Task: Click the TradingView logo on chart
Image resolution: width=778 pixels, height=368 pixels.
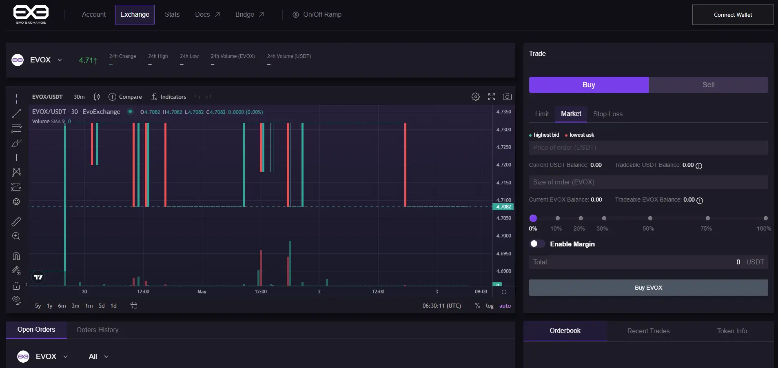Action: (x=38, y=277)
